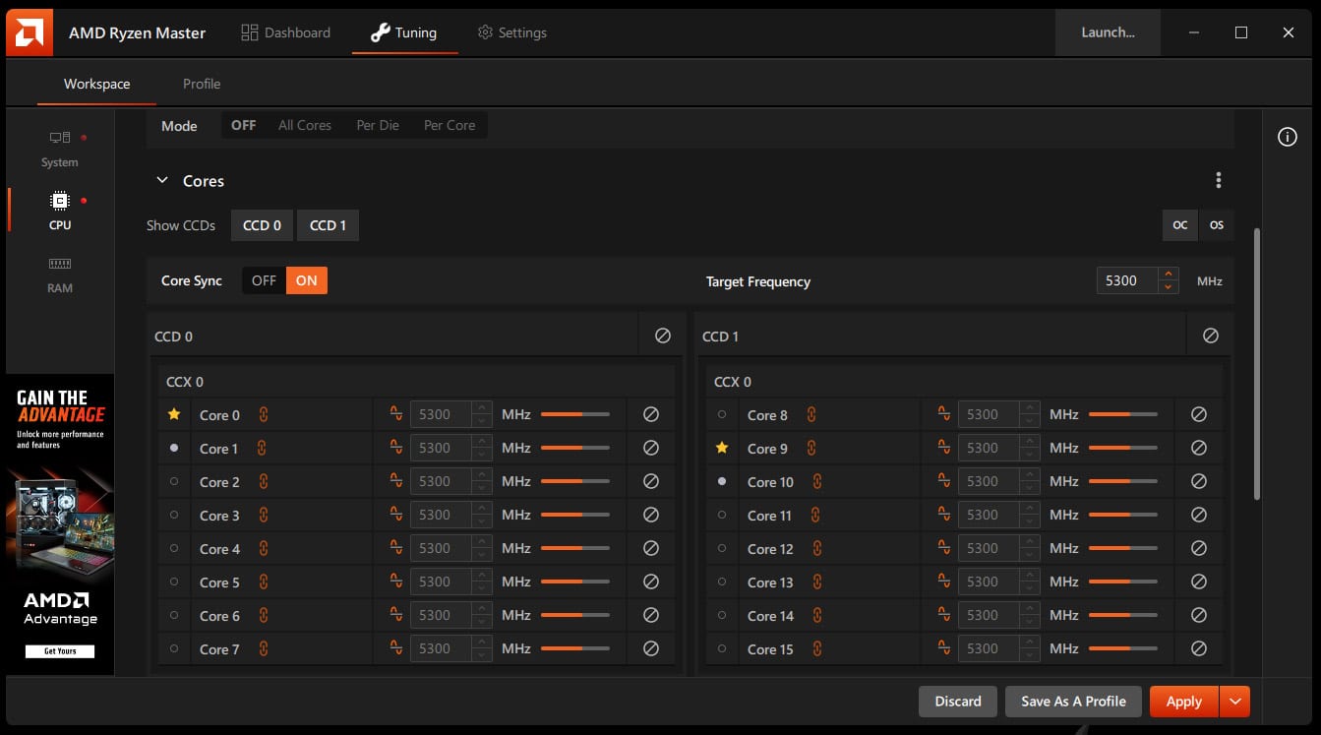This screenshot has height=735, width=1321.
Task: Click the Launch... button
Action: pyautogui.click(x=1108, y=32)
